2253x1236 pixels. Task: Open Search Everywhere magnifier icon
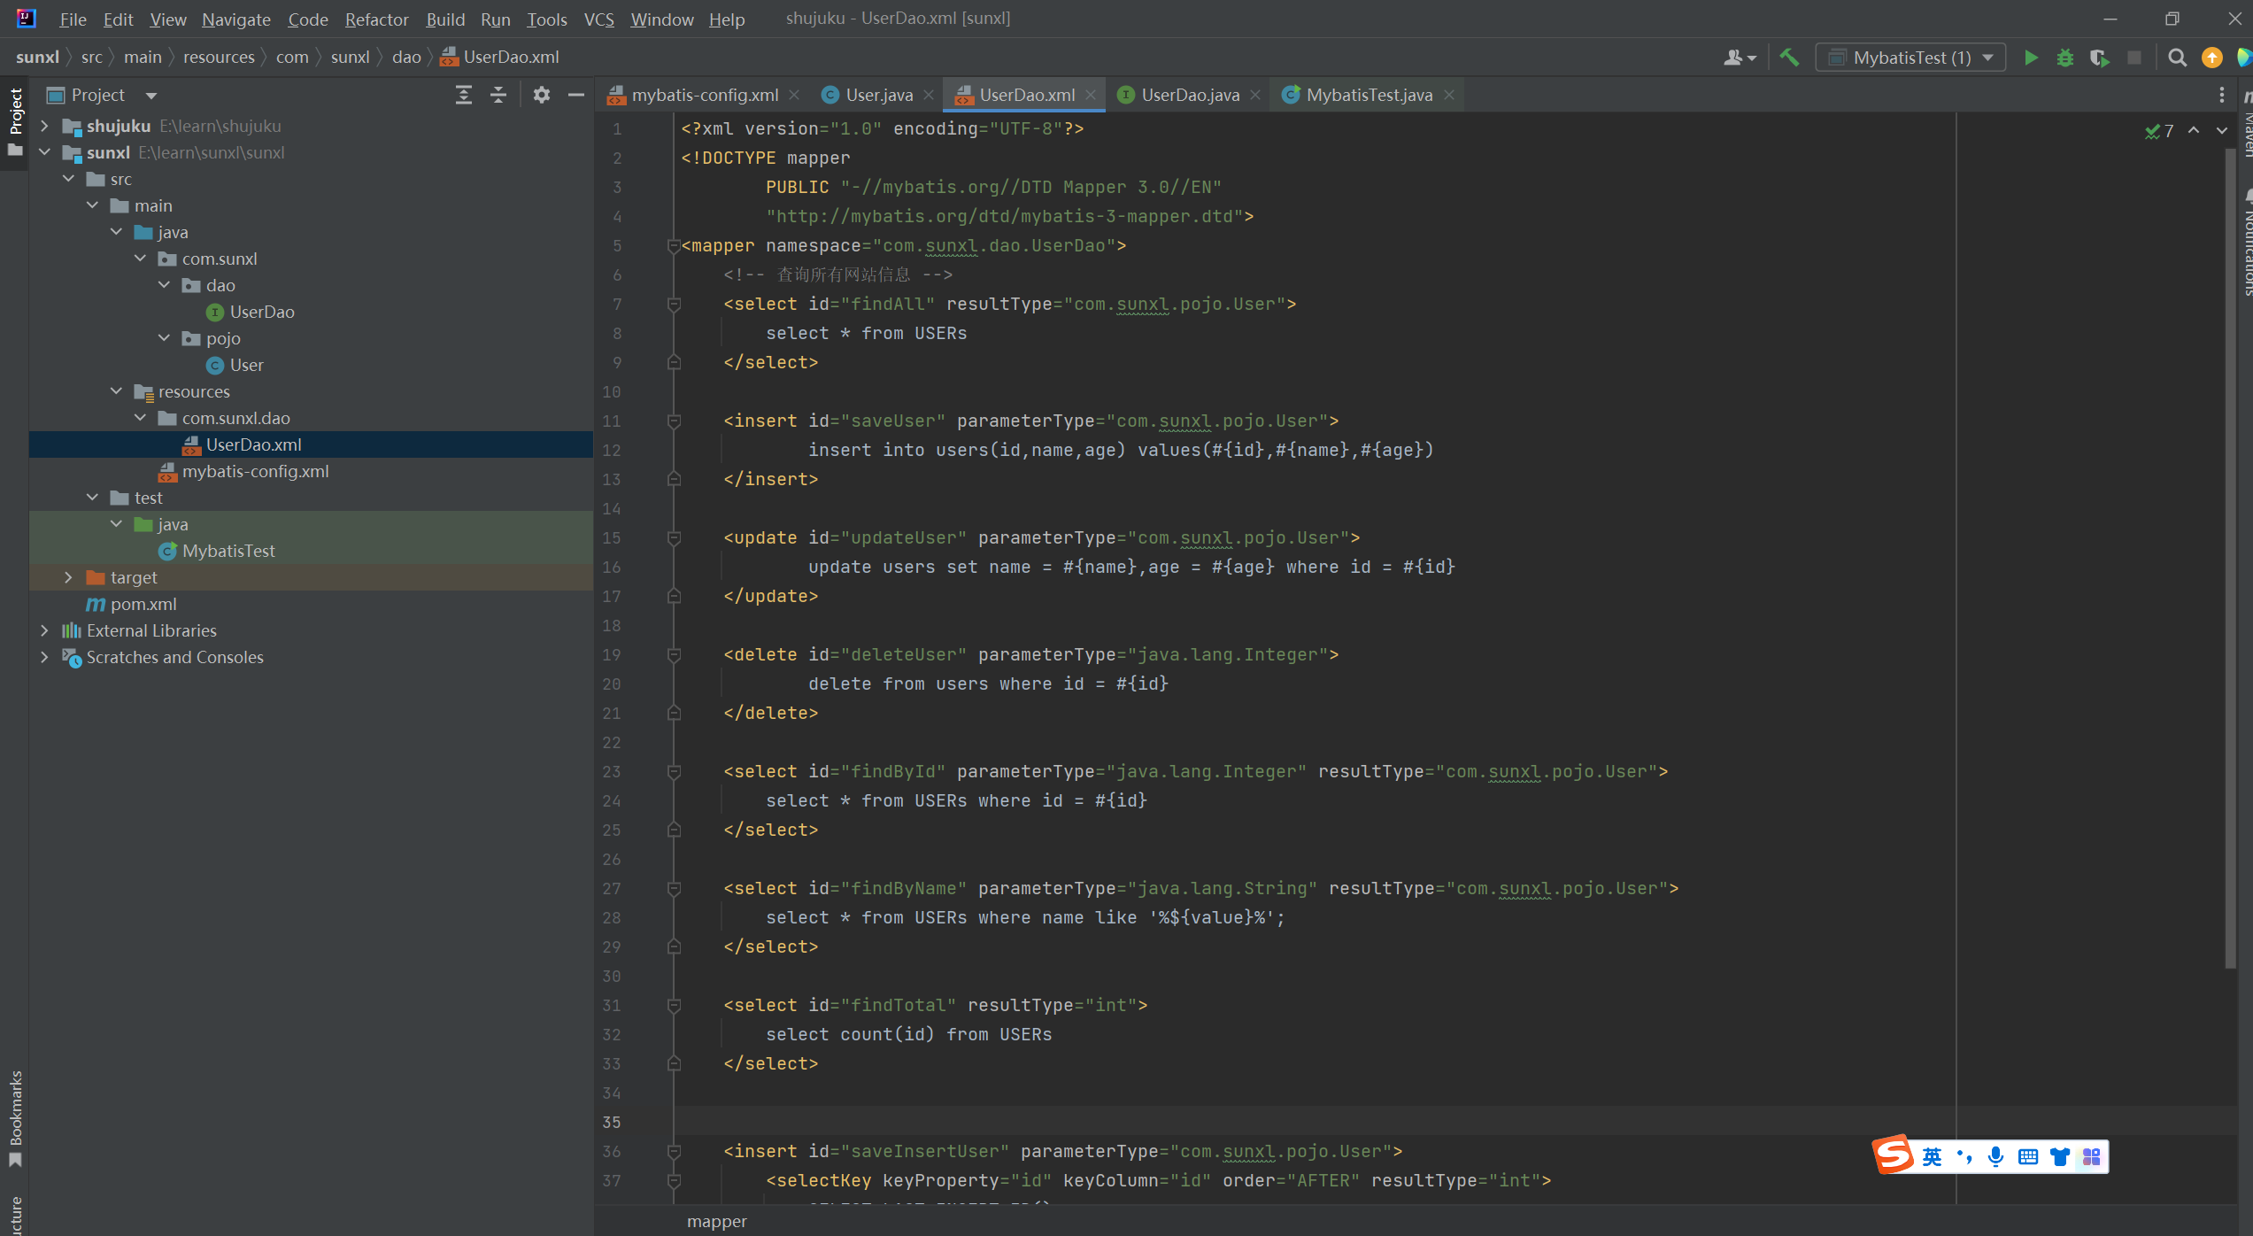2177,58
